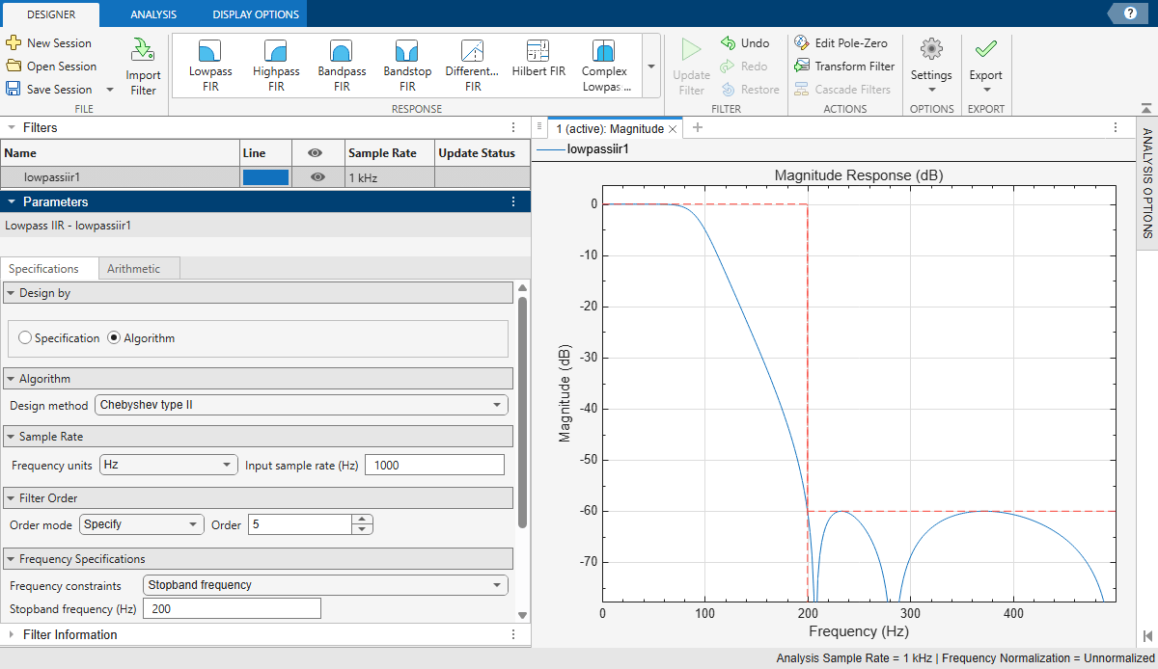
Task: Collapse the Filters panel
Action: pyautogui.click(x=11, y=127)
